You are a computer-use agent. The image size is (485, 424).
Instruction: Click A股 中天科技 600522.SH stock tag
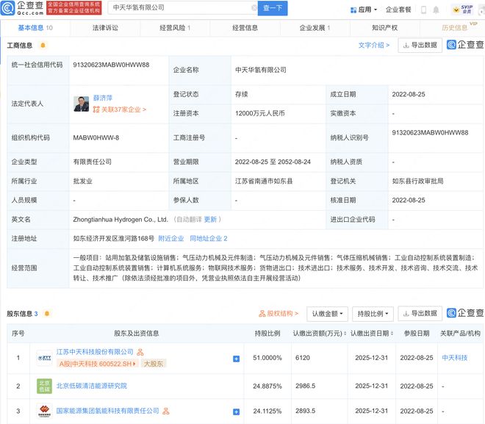(97, 364)
